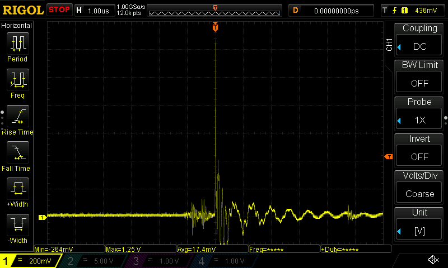Click the RIGOL logo

pyautogui.click(x=23, y=10)
